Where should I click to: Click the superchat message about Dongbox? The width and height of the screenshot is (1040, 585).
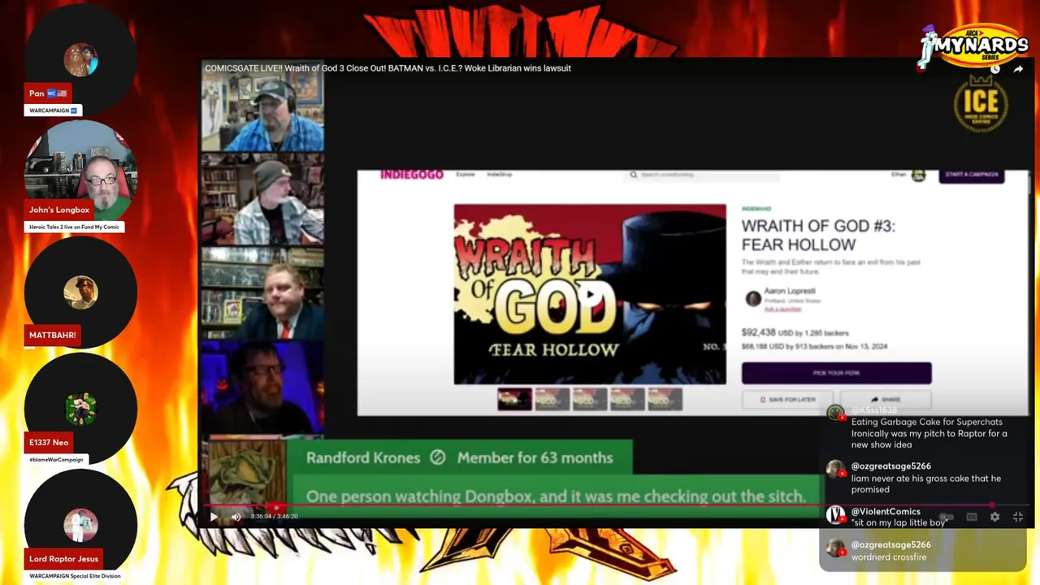(x=556, y=496)
